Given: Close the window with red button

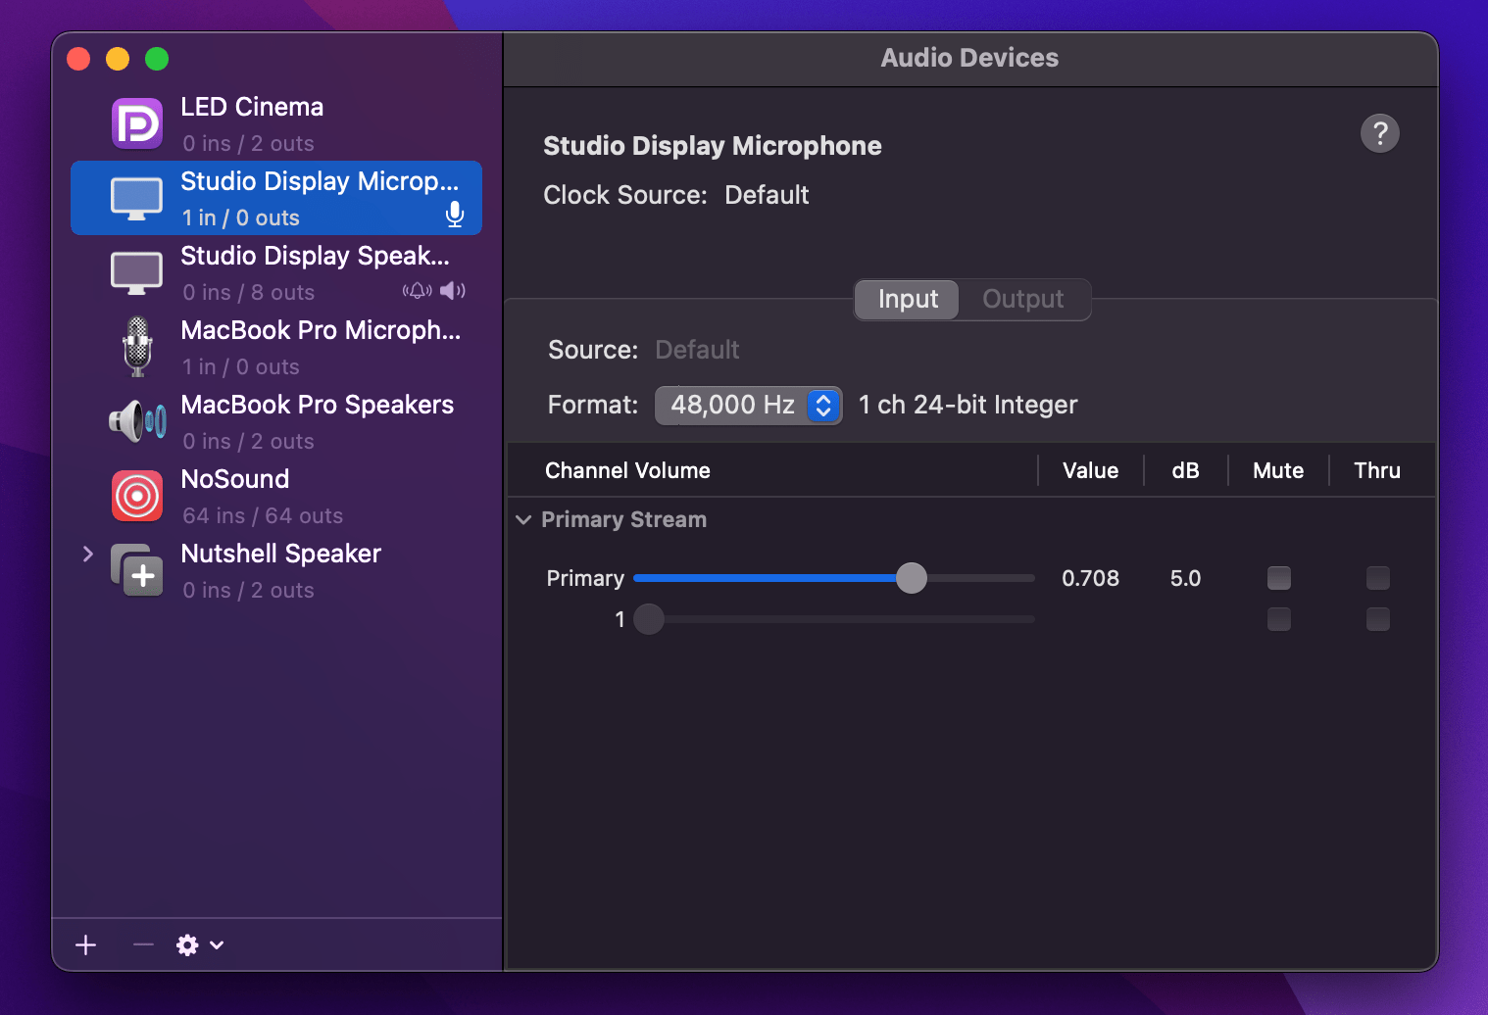Looking at the screenshot, I should pos(78,59).
